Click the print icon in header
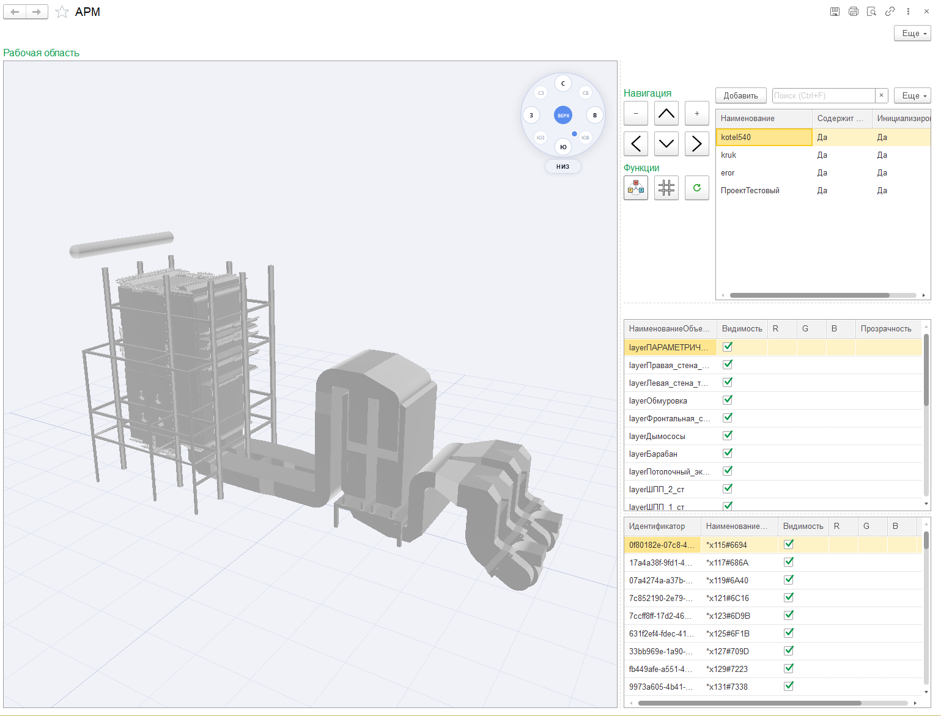This screenshot has height=716, width=941. point(854,12)
